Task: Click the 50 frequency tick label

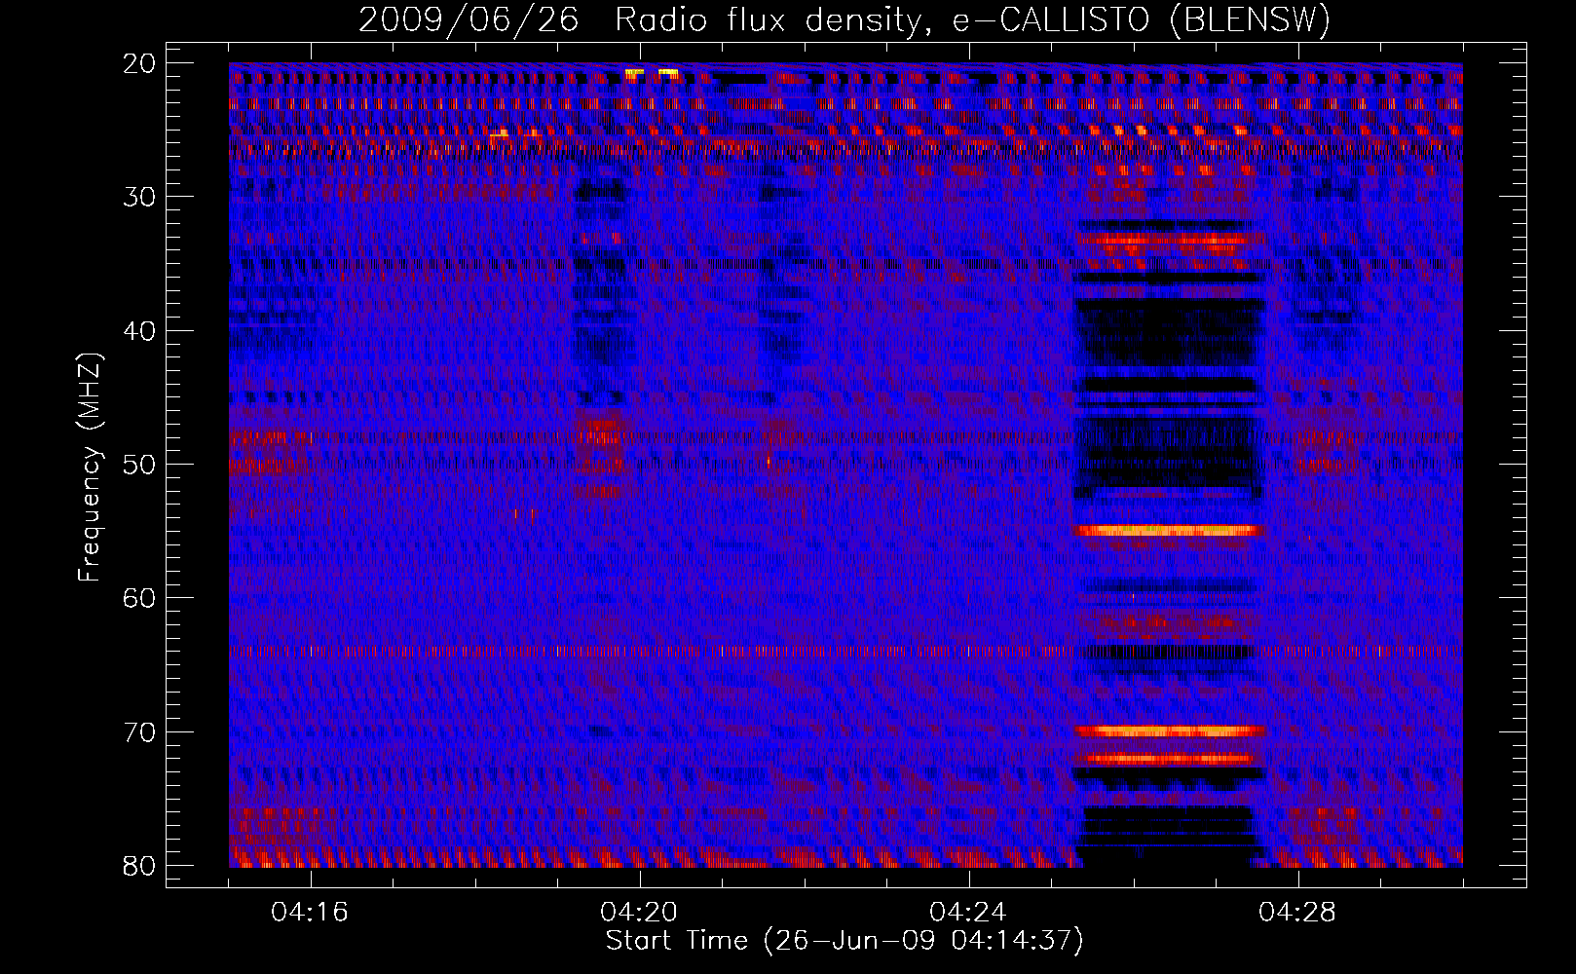Action: 140,465
